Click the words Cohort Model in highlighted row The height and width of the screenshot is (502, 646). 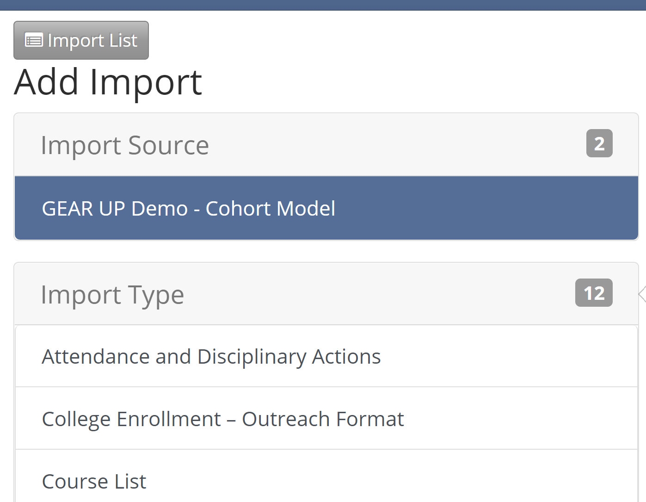(x=270, y=209)
